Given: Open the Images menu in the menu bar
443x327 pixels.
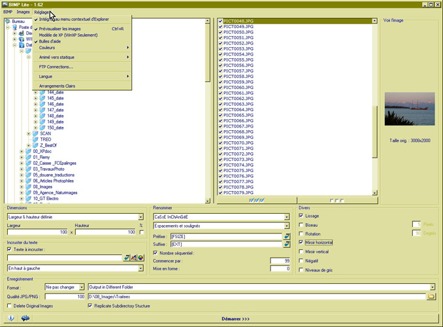Looking at the screenshot, I should tap(23, 12).
